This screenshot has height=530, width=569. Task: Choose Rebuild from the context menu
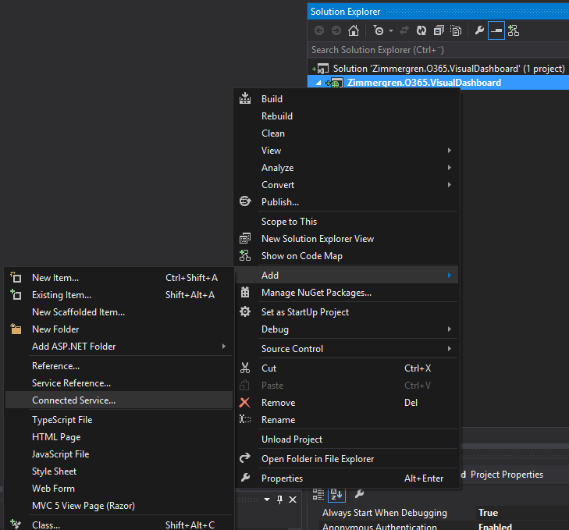click(x=347, y=116)
